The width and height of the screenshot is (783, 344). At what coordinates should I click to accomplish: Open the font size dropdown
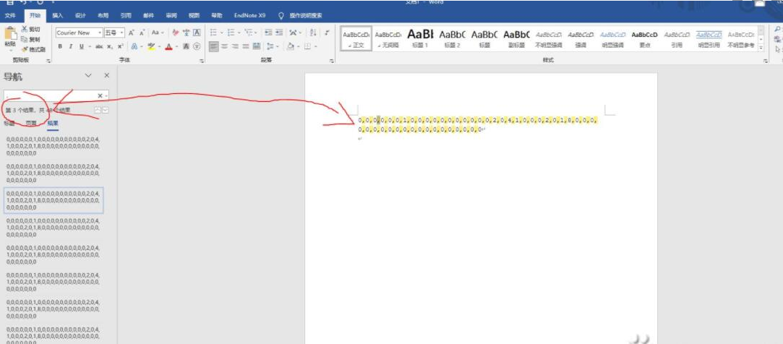click(122, 33)
